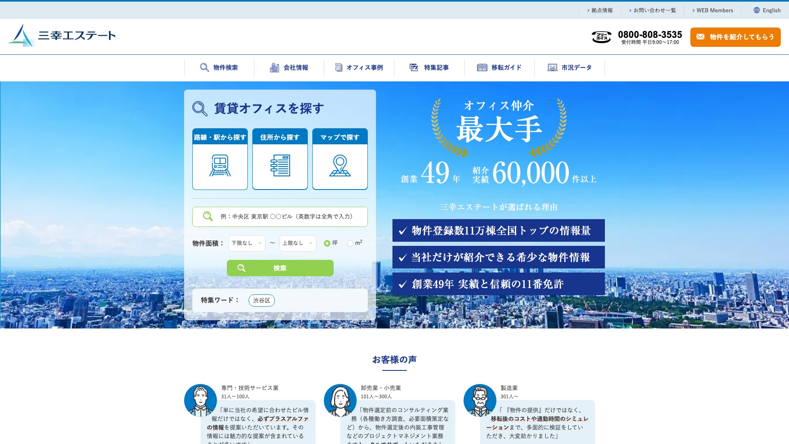Focus the keyword search input field
This screenshot has width=789, height=444.
[x=280, y=217]
